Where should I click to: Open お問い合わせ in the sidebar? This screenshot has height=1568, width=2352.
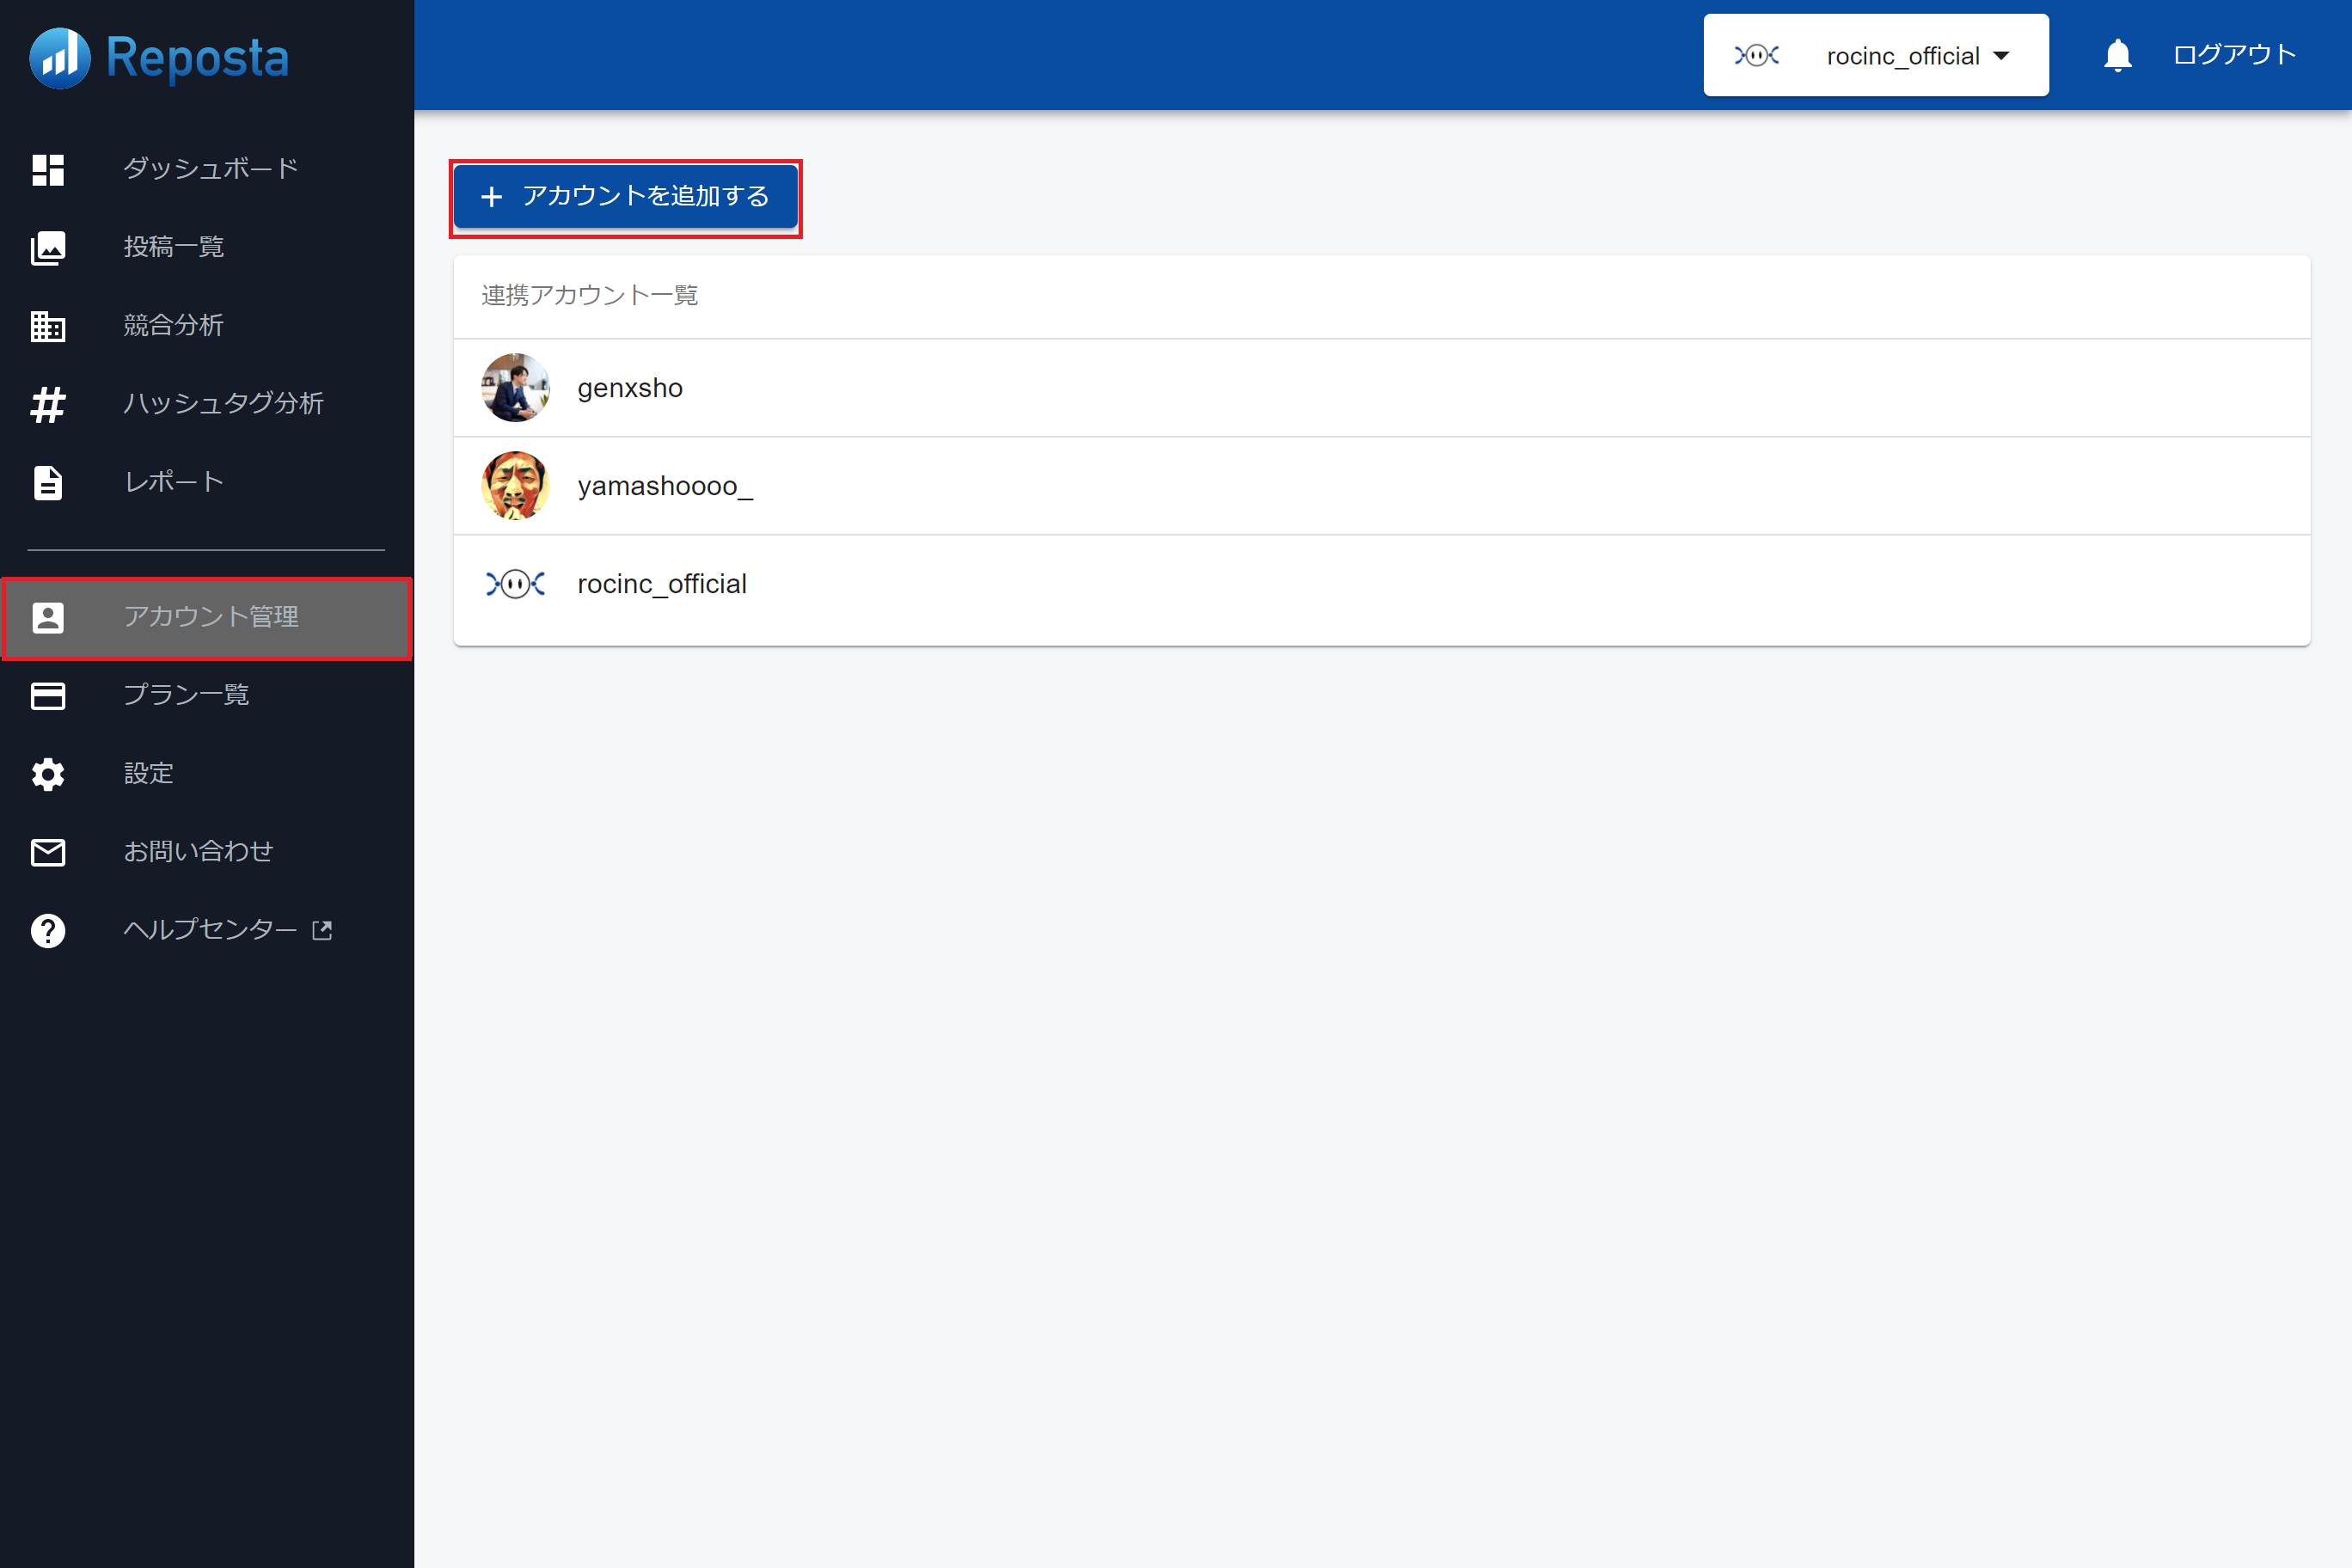207,852
